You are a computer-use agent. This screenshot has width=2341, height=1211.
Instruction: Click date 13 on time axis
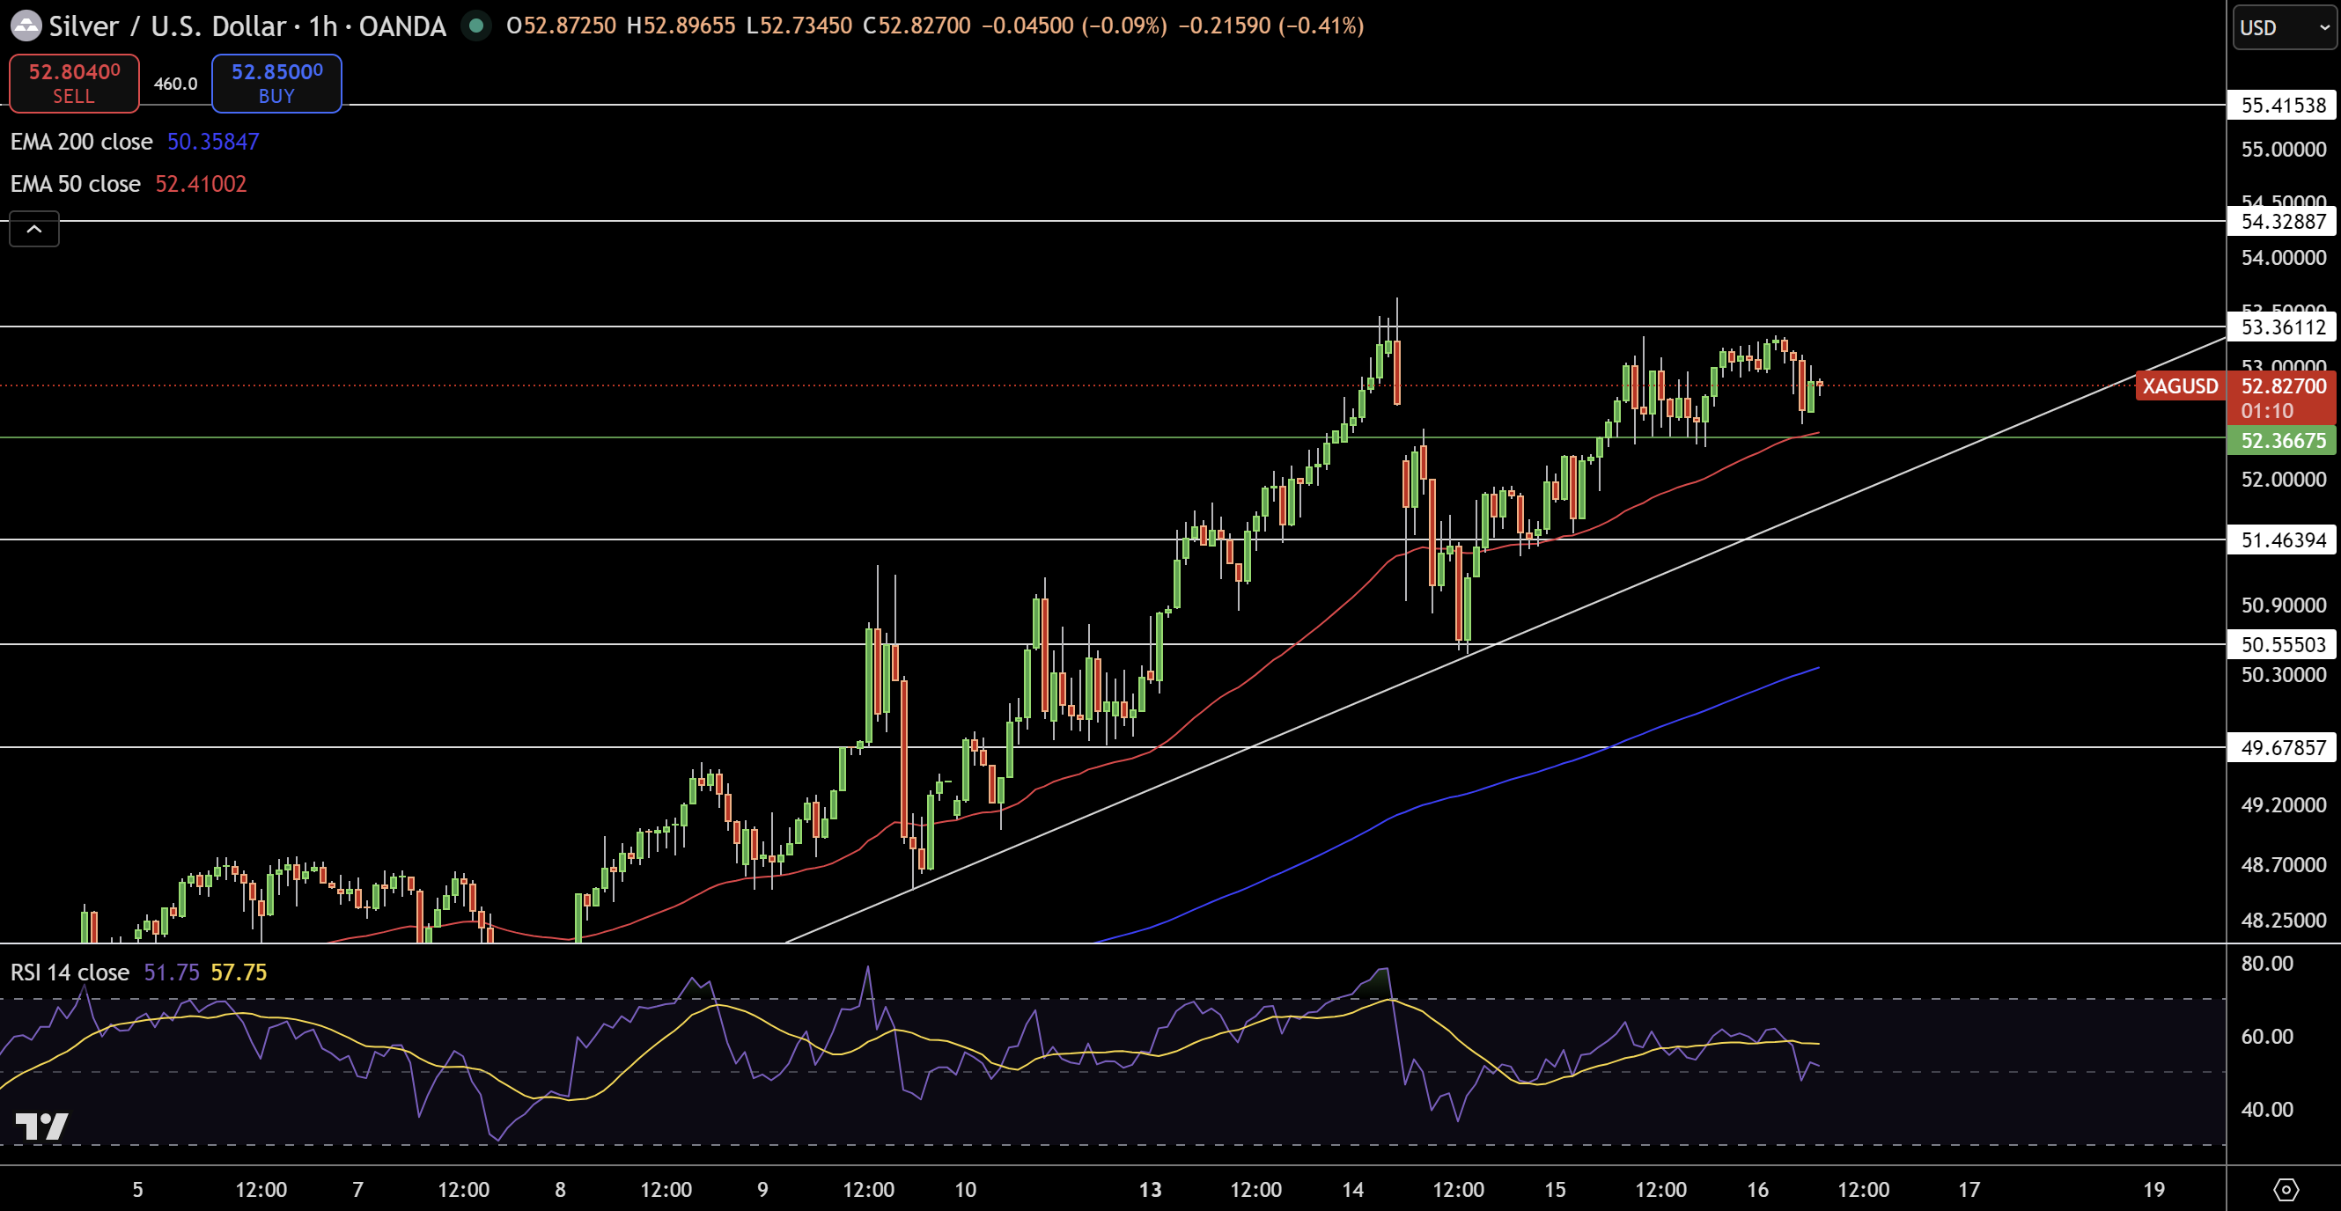[x=1150, y=1189]
